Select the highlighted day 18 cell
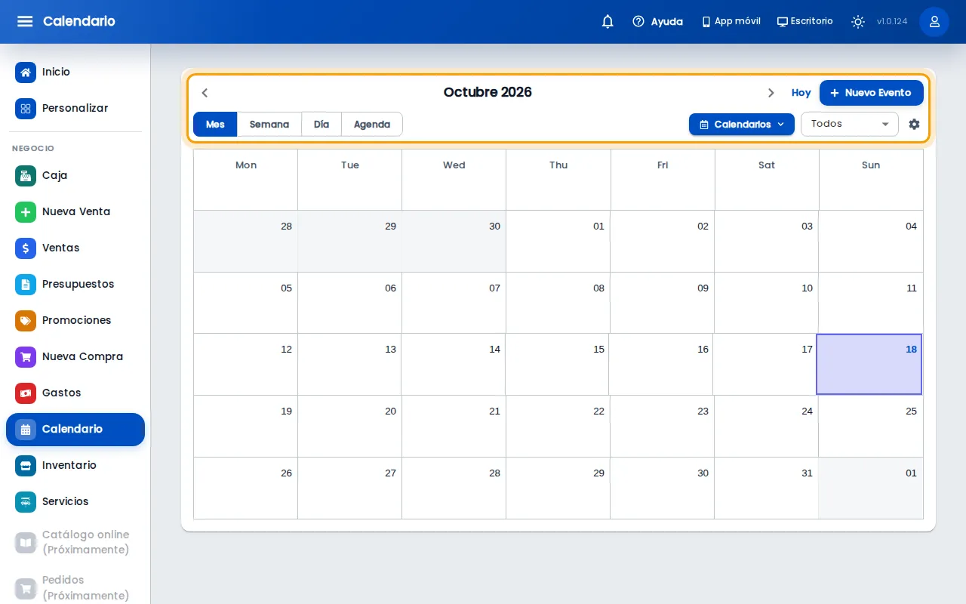The width and height of the screenshot is (966, 604). pos(869,365)
